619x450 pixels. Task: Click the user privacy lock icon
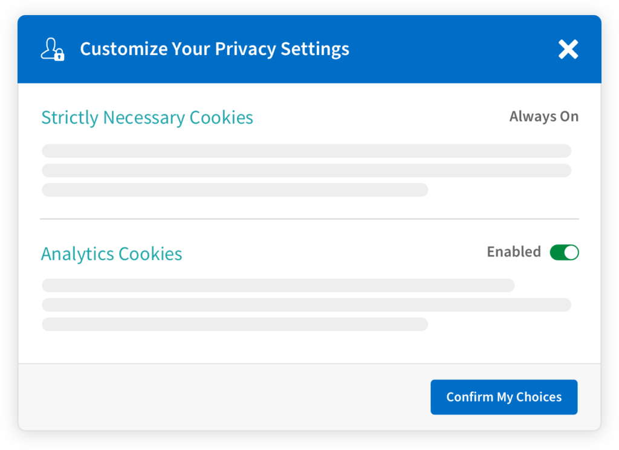[53, 49]
